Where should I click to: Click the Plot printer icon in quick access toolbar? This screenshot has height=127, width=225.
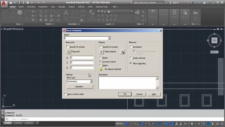[x=28, y=2]
